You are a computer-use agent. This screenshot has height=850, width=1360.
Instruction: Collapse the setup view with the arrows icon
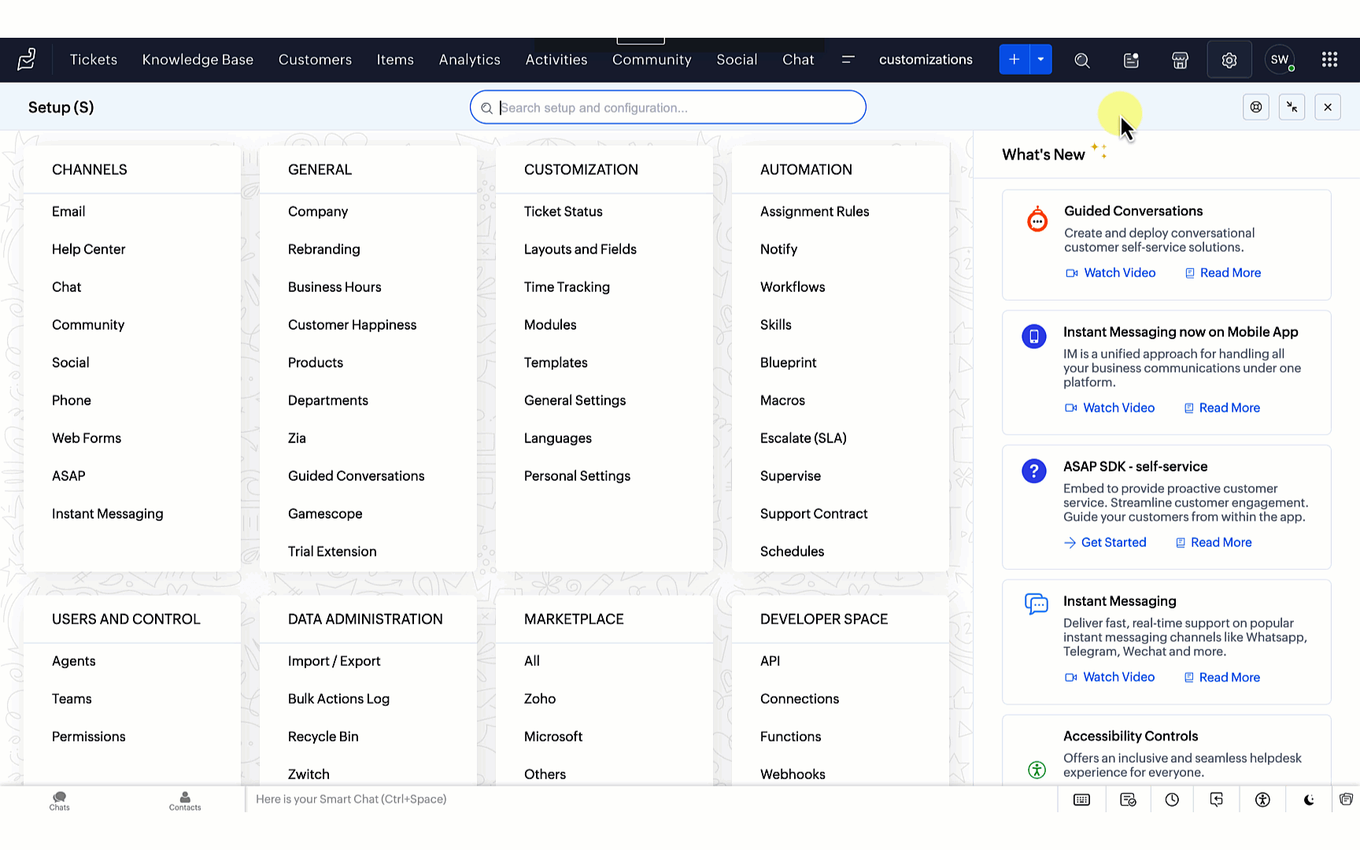click(x=1292, y=107)
